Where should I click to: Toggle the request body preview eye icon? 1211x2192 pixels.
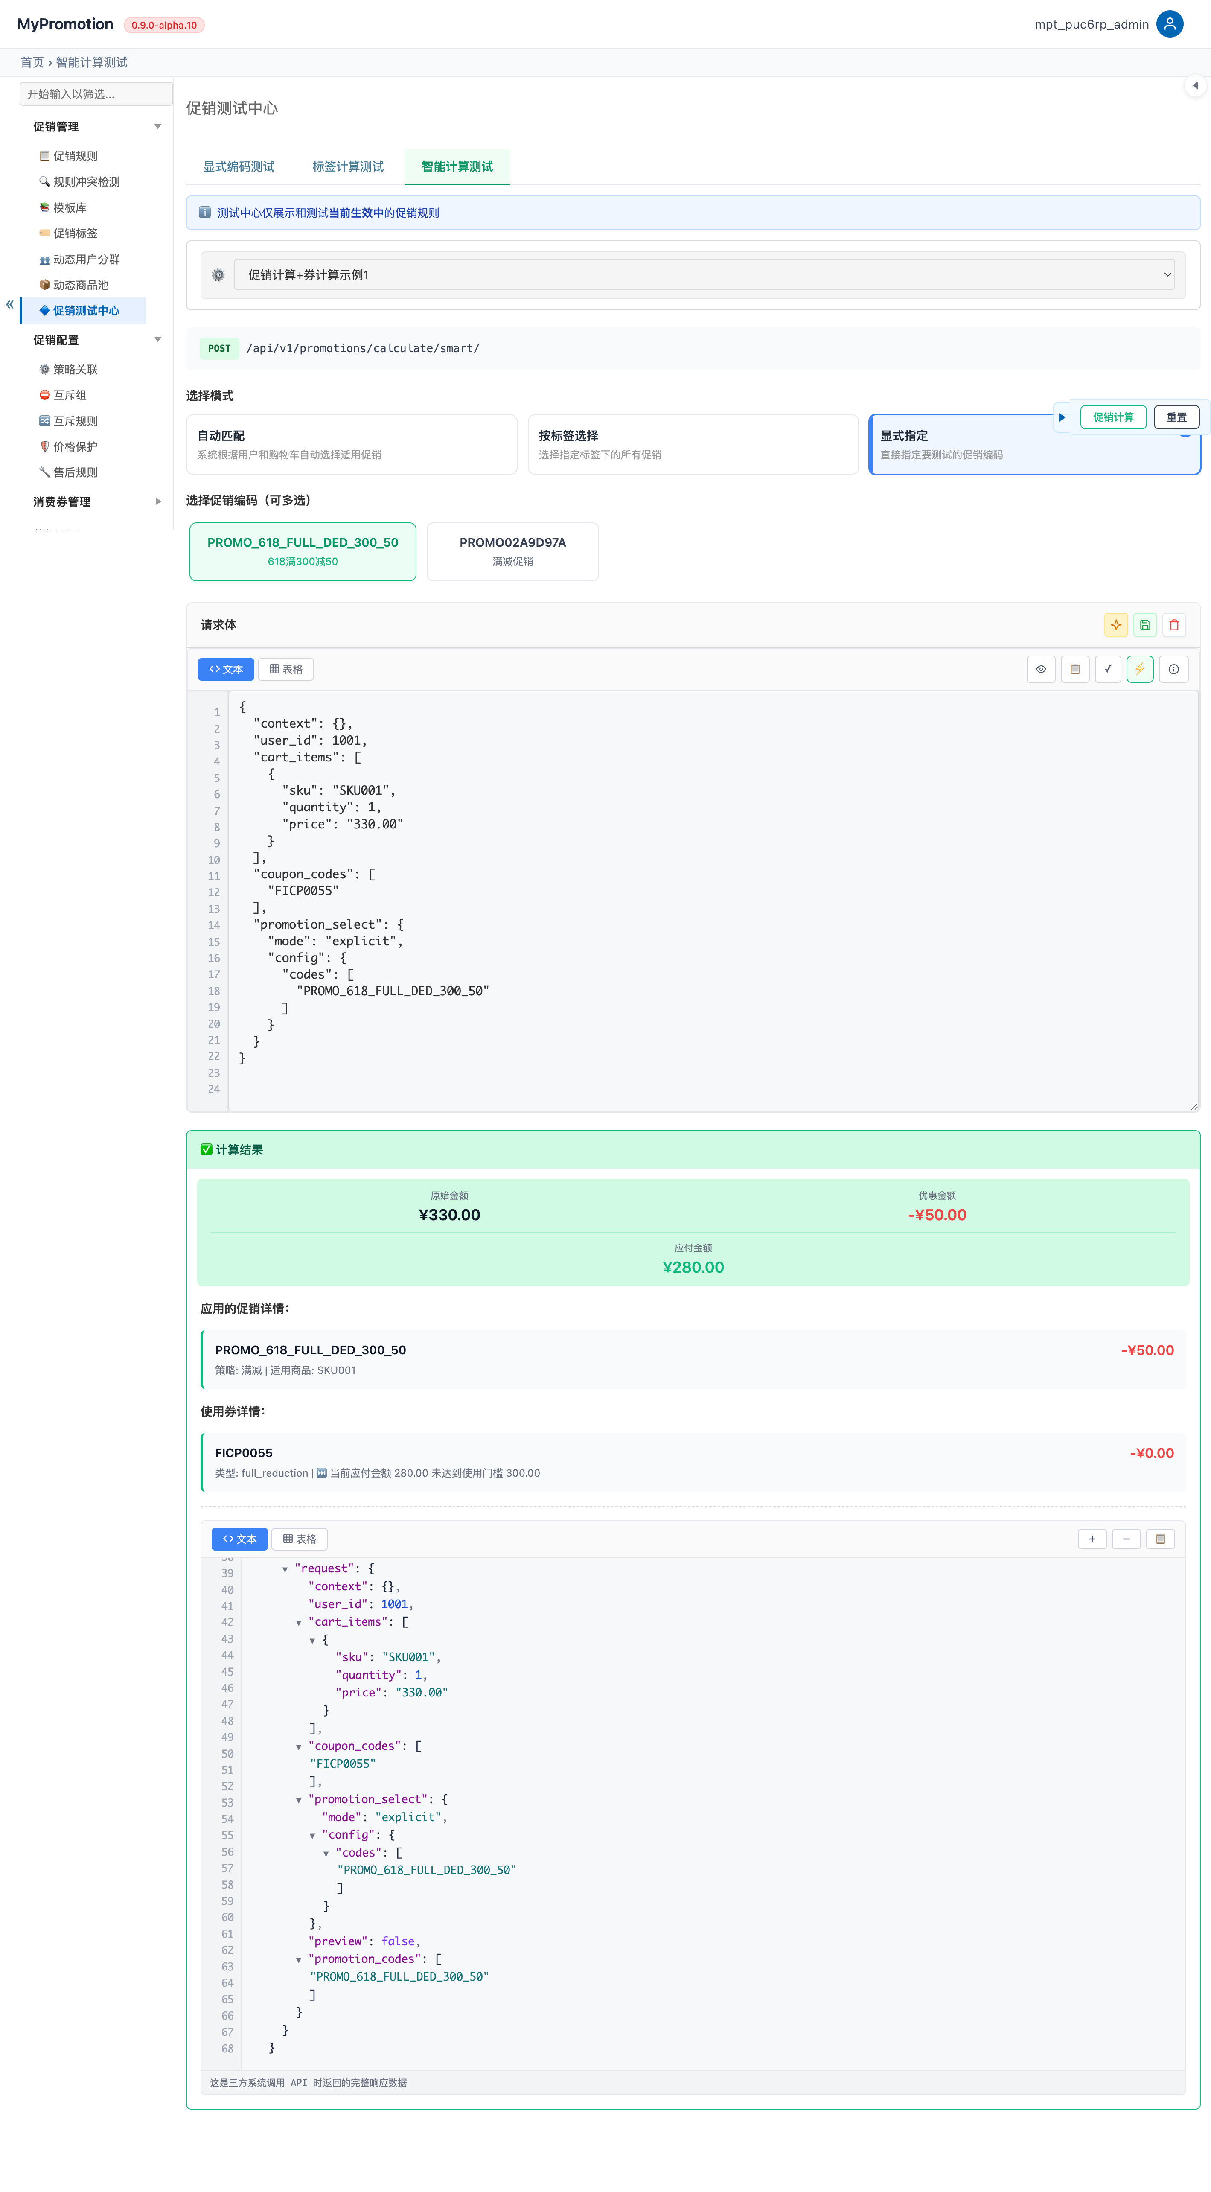1041,669
